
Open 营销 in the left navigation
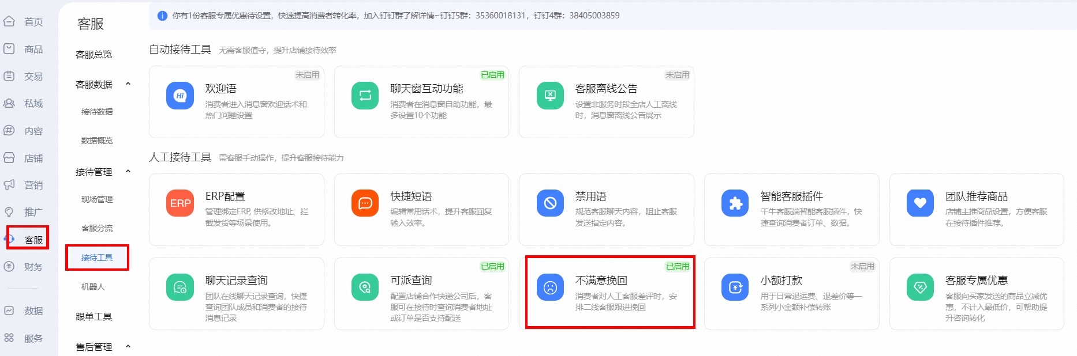(33, 185)
